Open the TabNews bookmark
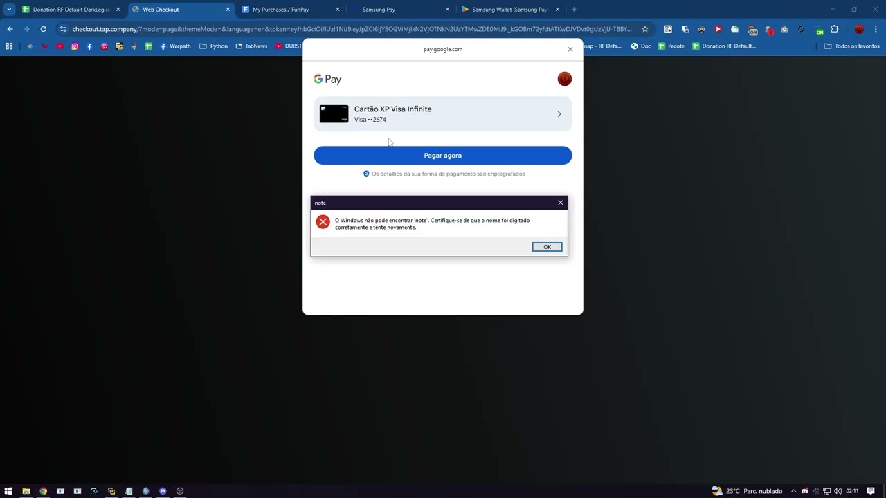 click(x=251, y=46)
